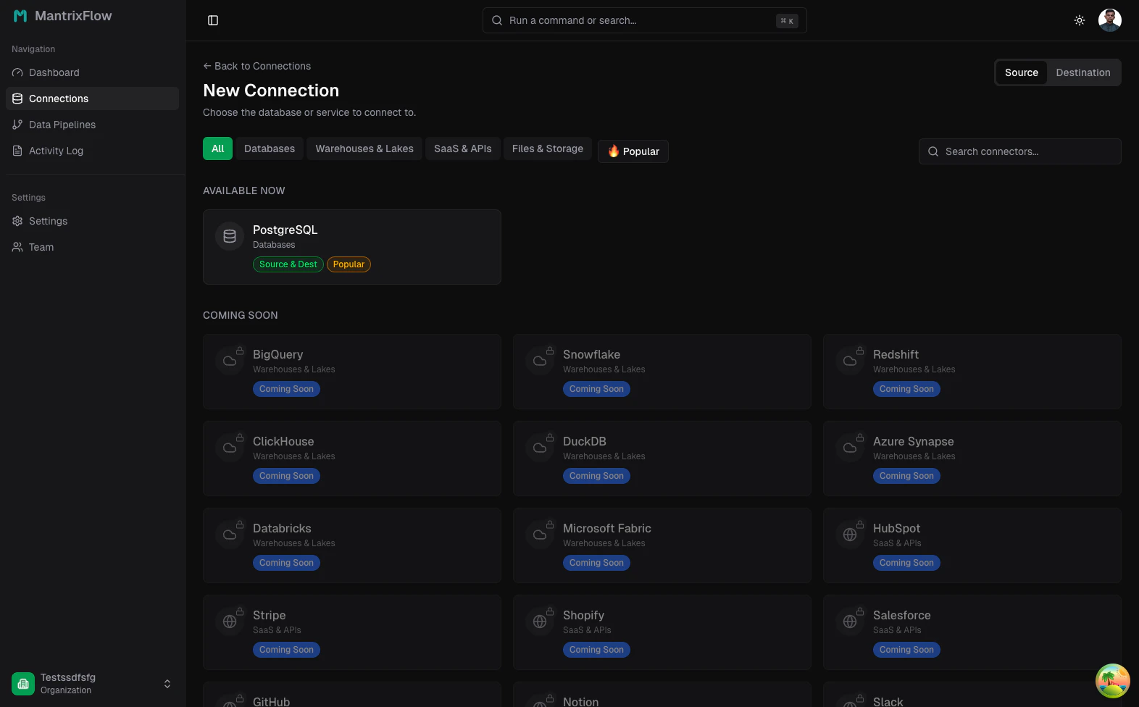Click Snowflake Coming Soon badge
The height and width of the screenshot is (707, 1139).
click(596, 389)
